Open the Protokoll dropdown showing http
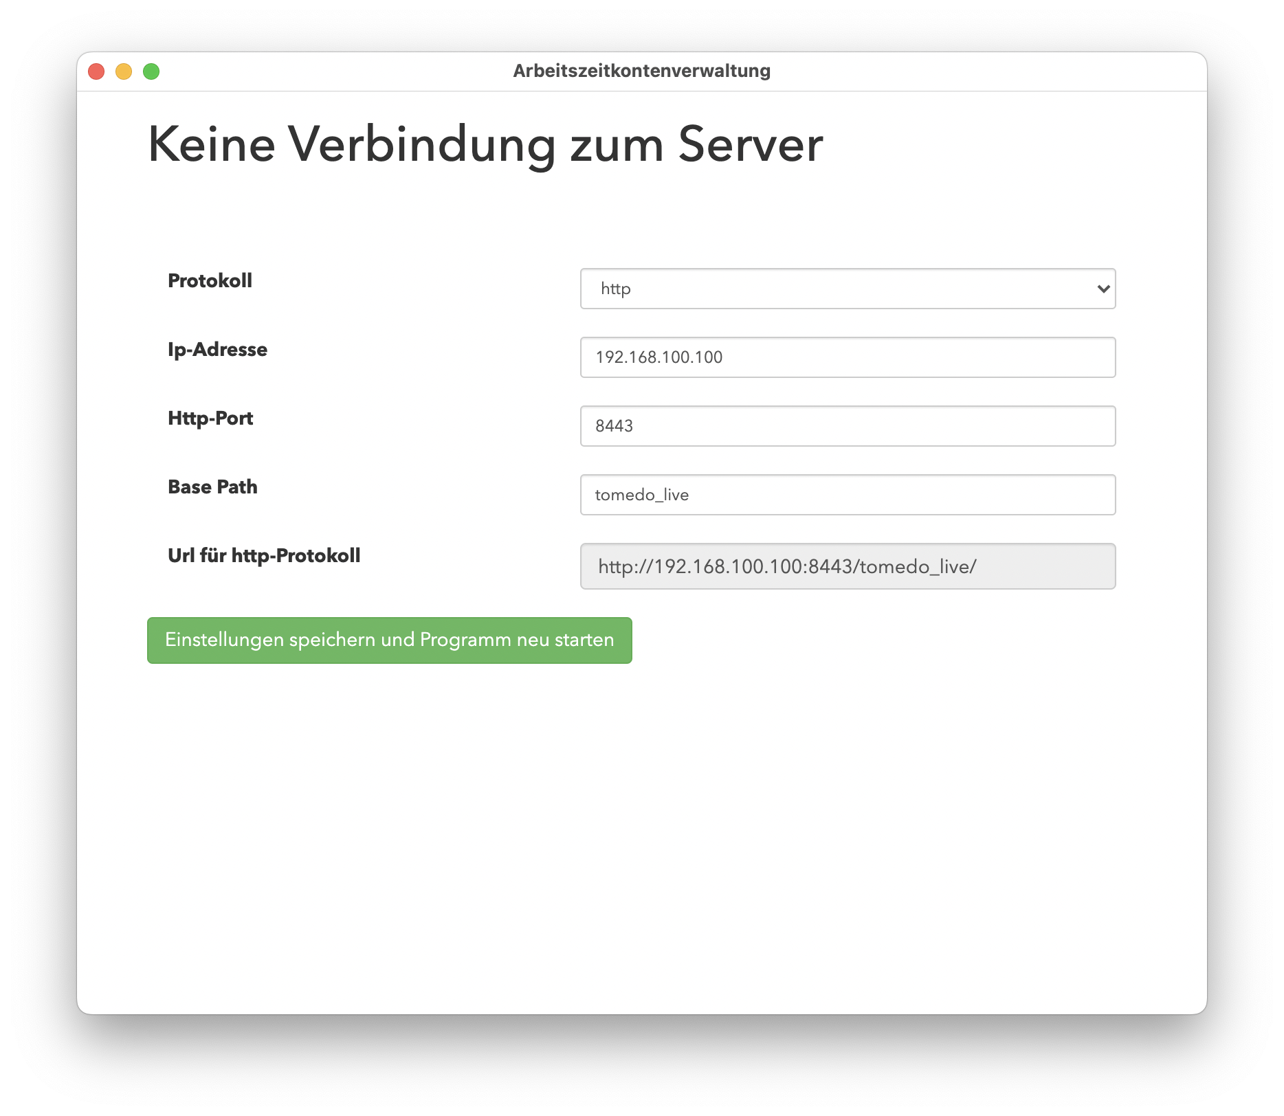The width and height of the screenshot is (1284, 1116). tap(848, 289)
